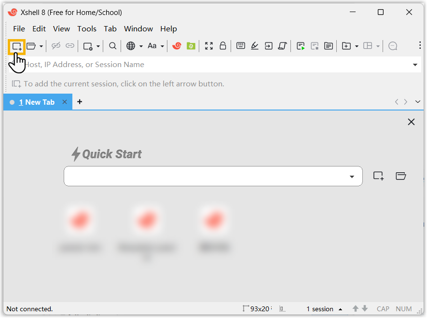Open Xmanager with the red swirl icon
This screenshot has width=427, height=318.
coord(177,46)
